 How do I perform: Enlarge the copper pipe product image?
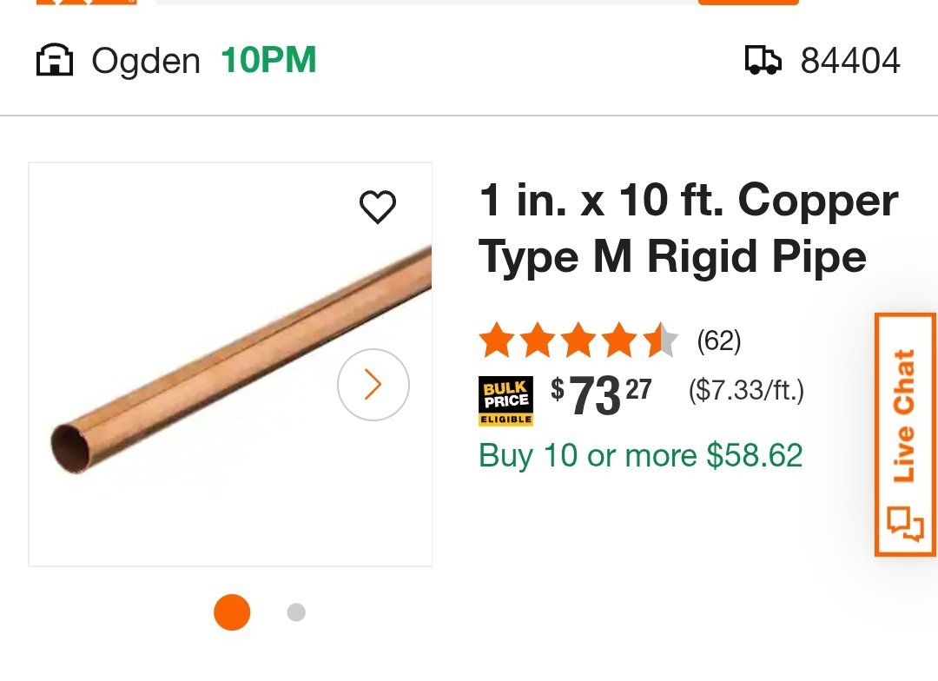(x=230, y=365)
